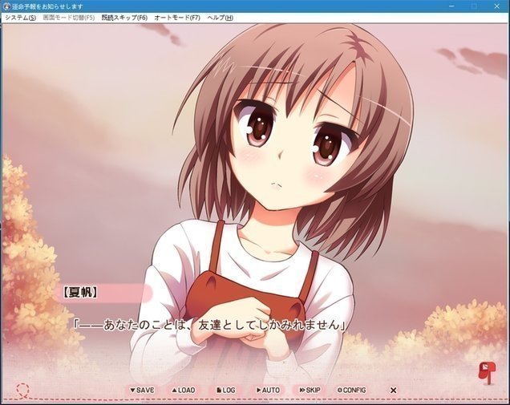This screenshot has height=405, width=510.
Task: Hide the message window with X icon
Action: pos(393,390)
